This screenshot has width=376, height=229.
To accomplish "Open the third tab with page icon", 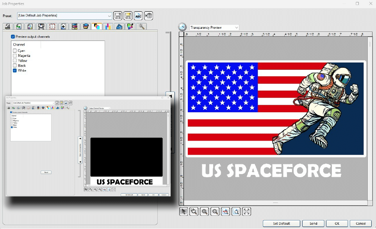I will click(x=30, y=26).
